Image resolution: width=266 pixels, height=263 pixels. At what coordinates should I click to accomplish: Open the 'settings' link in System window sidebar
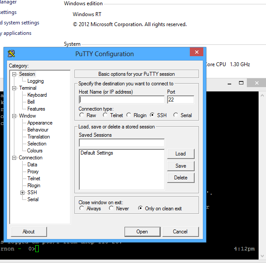8,12
